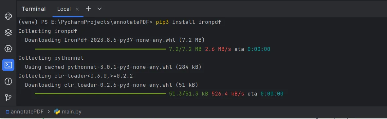Open the Python Packages layers icon

point(8,33)
